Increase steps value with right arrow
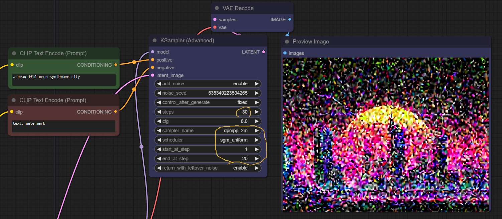The height and width of the screenshot is (219, 502). click(x=257, y=112)
